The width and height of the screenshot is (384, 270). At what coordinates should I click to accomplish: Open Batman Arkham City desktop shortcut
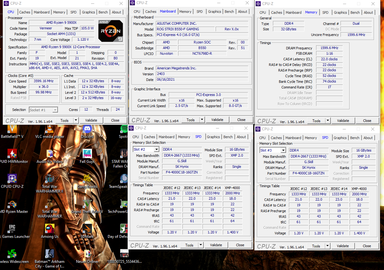50,254
